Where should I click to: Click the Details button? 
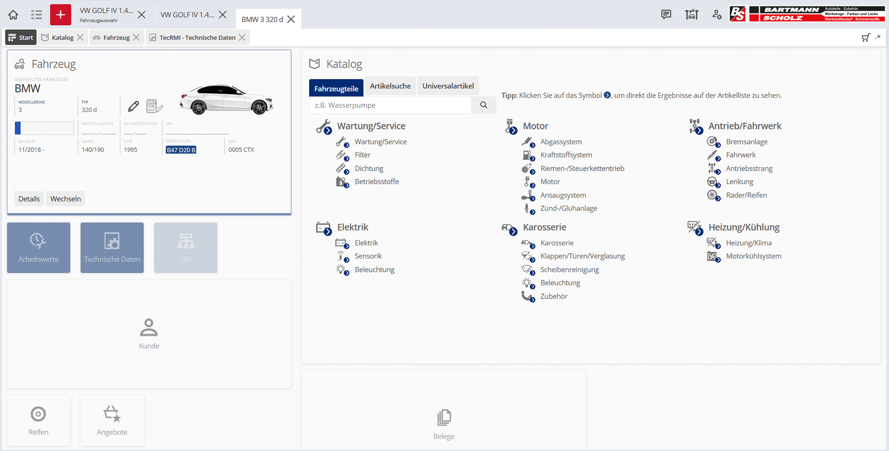[29, 199]
